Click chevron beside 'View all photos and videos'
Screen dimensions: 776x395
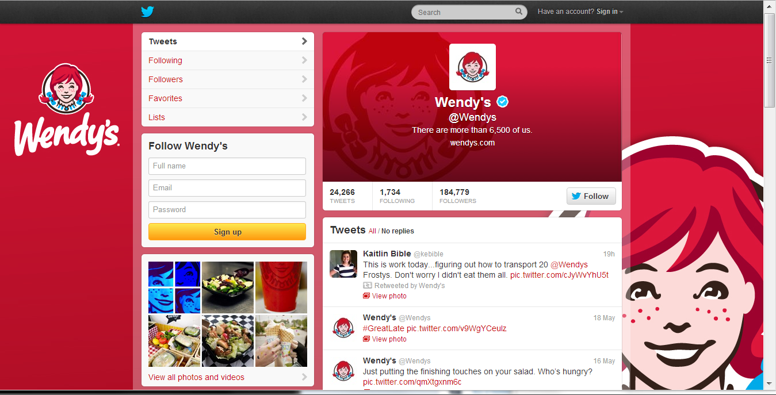click(304, 377)
